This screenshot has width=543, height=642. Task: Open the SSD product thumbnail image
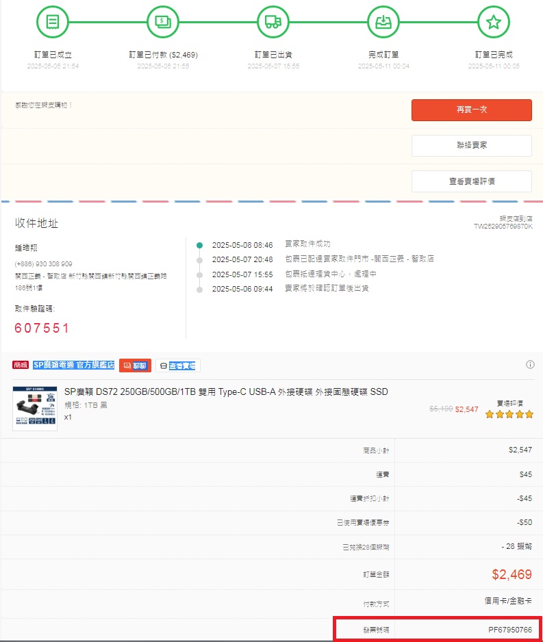pyautogui.click(x=35, y=409)
